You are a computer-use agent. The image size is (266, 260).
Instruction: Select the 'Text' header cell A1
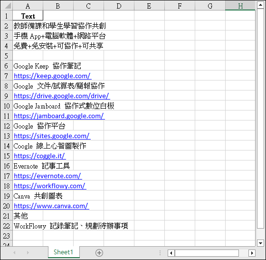coord(28,16)
